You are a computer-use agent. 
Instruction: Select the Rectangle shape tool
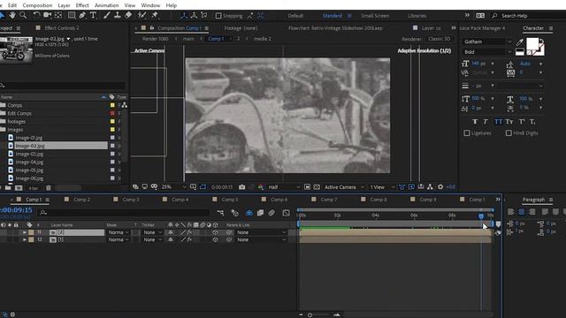pyautogui.click(x=72, y=15)
